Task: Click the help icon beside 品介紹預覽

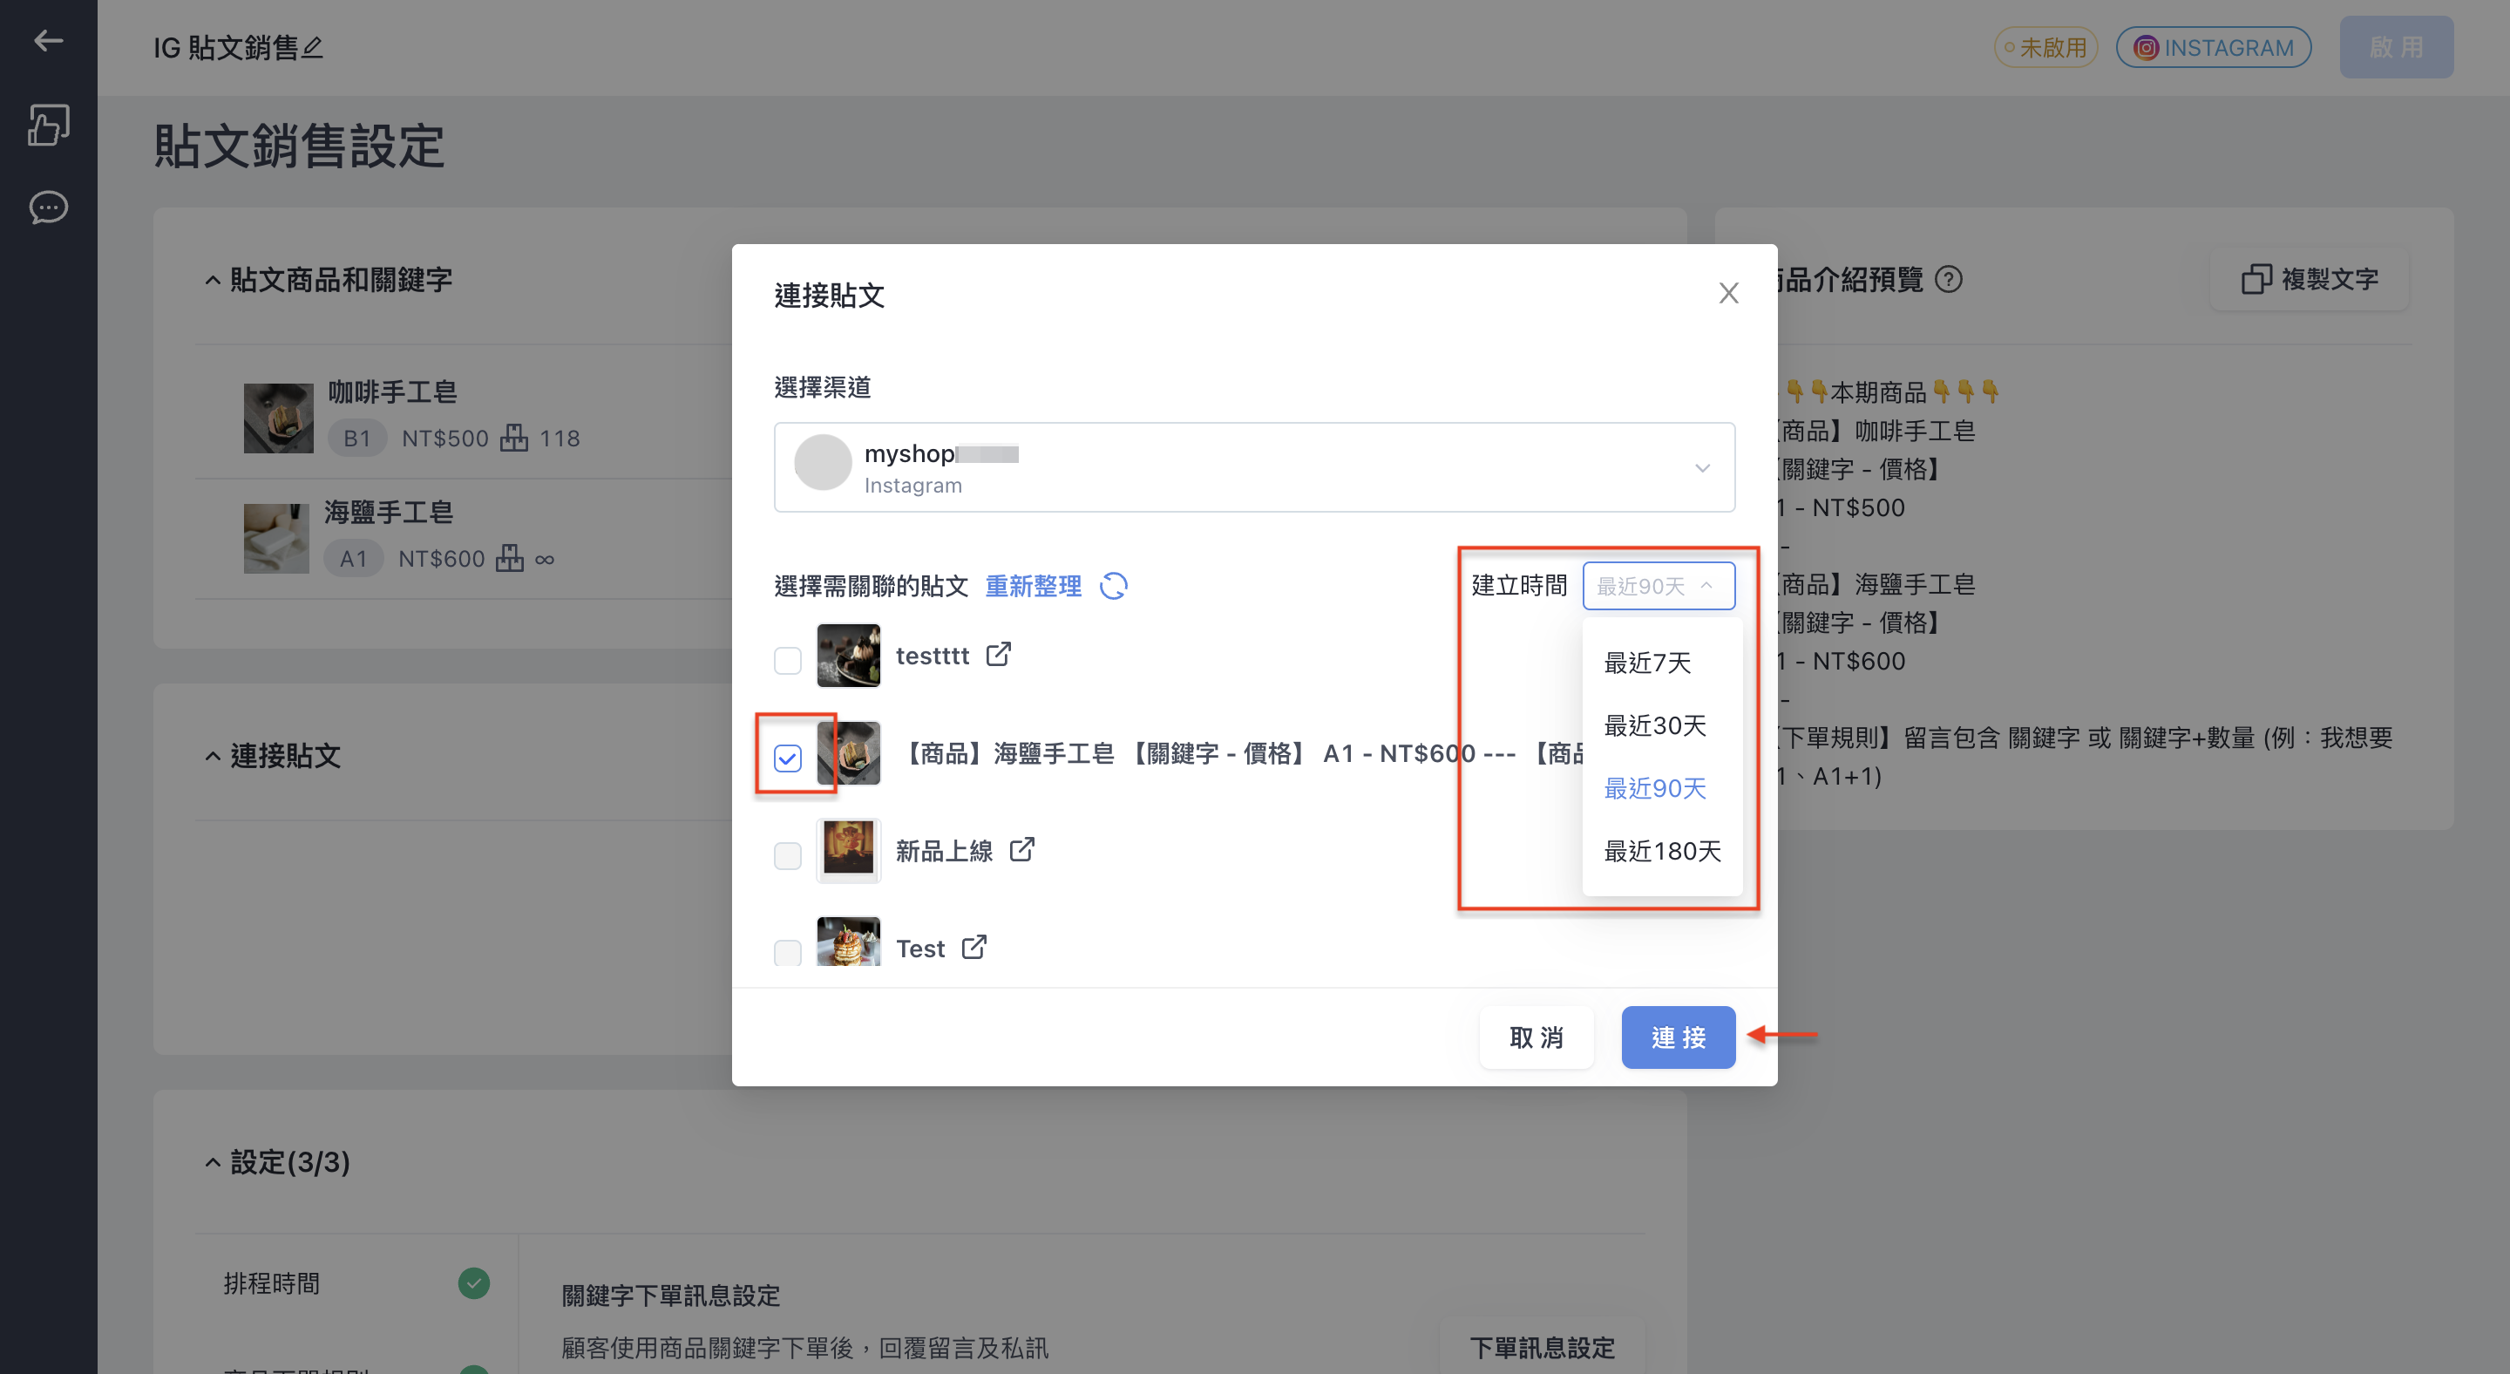Action: (1948, 280)
